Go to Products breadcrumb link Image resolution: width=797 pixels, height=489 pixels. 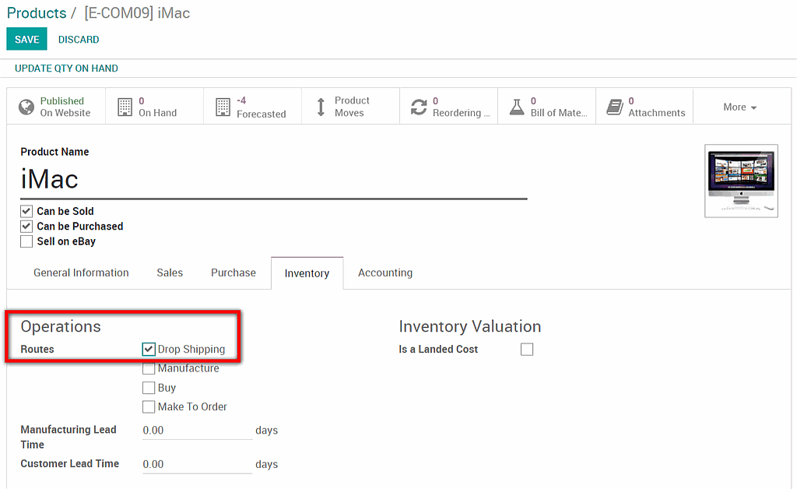[x=37, y=13]
